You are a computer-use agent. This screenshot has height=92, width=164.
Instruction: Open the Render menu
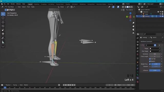click(13, 4)
